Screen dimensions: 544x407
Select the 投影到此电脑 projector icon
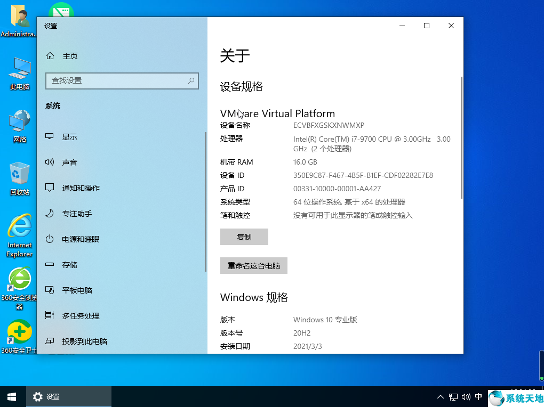[x=50, y=341]
